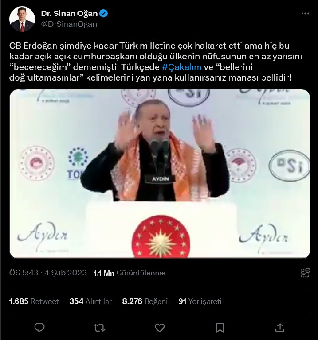Click the reply speech bubble icon
This screenshot has height=340, width=318.
tap(39, 328)
